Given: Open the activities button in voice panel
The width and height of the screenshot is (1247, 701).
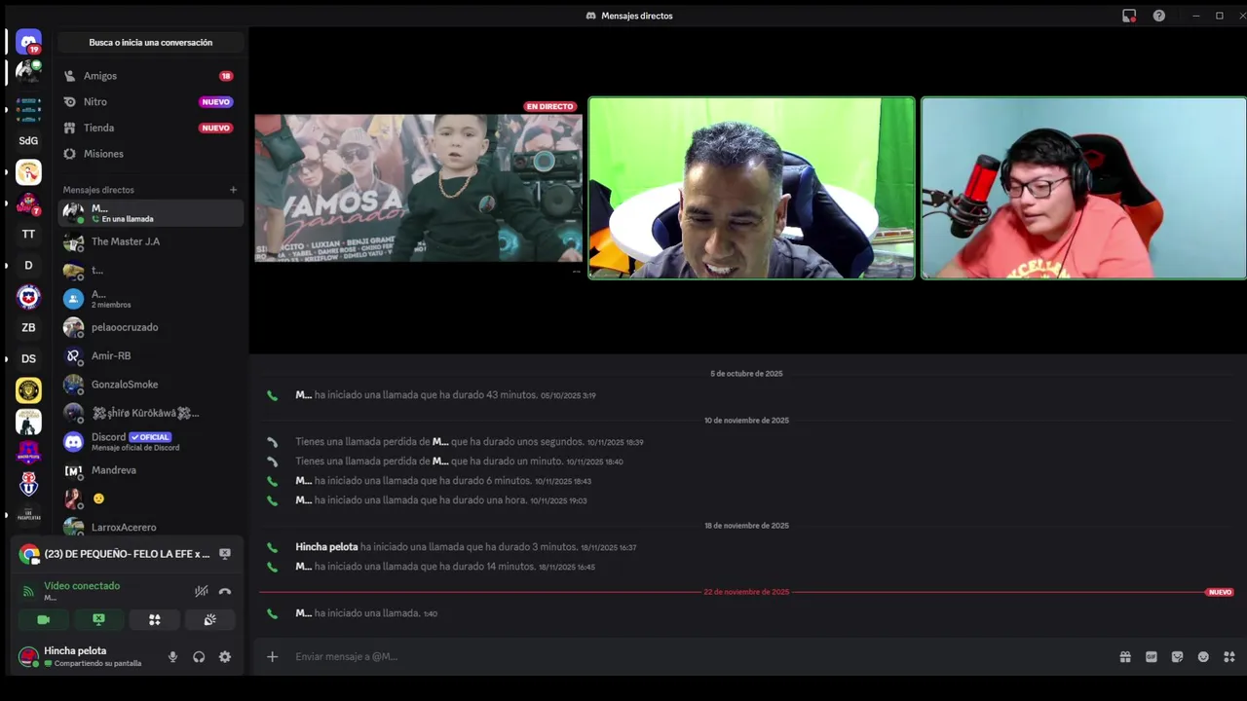Looking at the screenshot, I should pyautogui.click(x=154, y=619).
